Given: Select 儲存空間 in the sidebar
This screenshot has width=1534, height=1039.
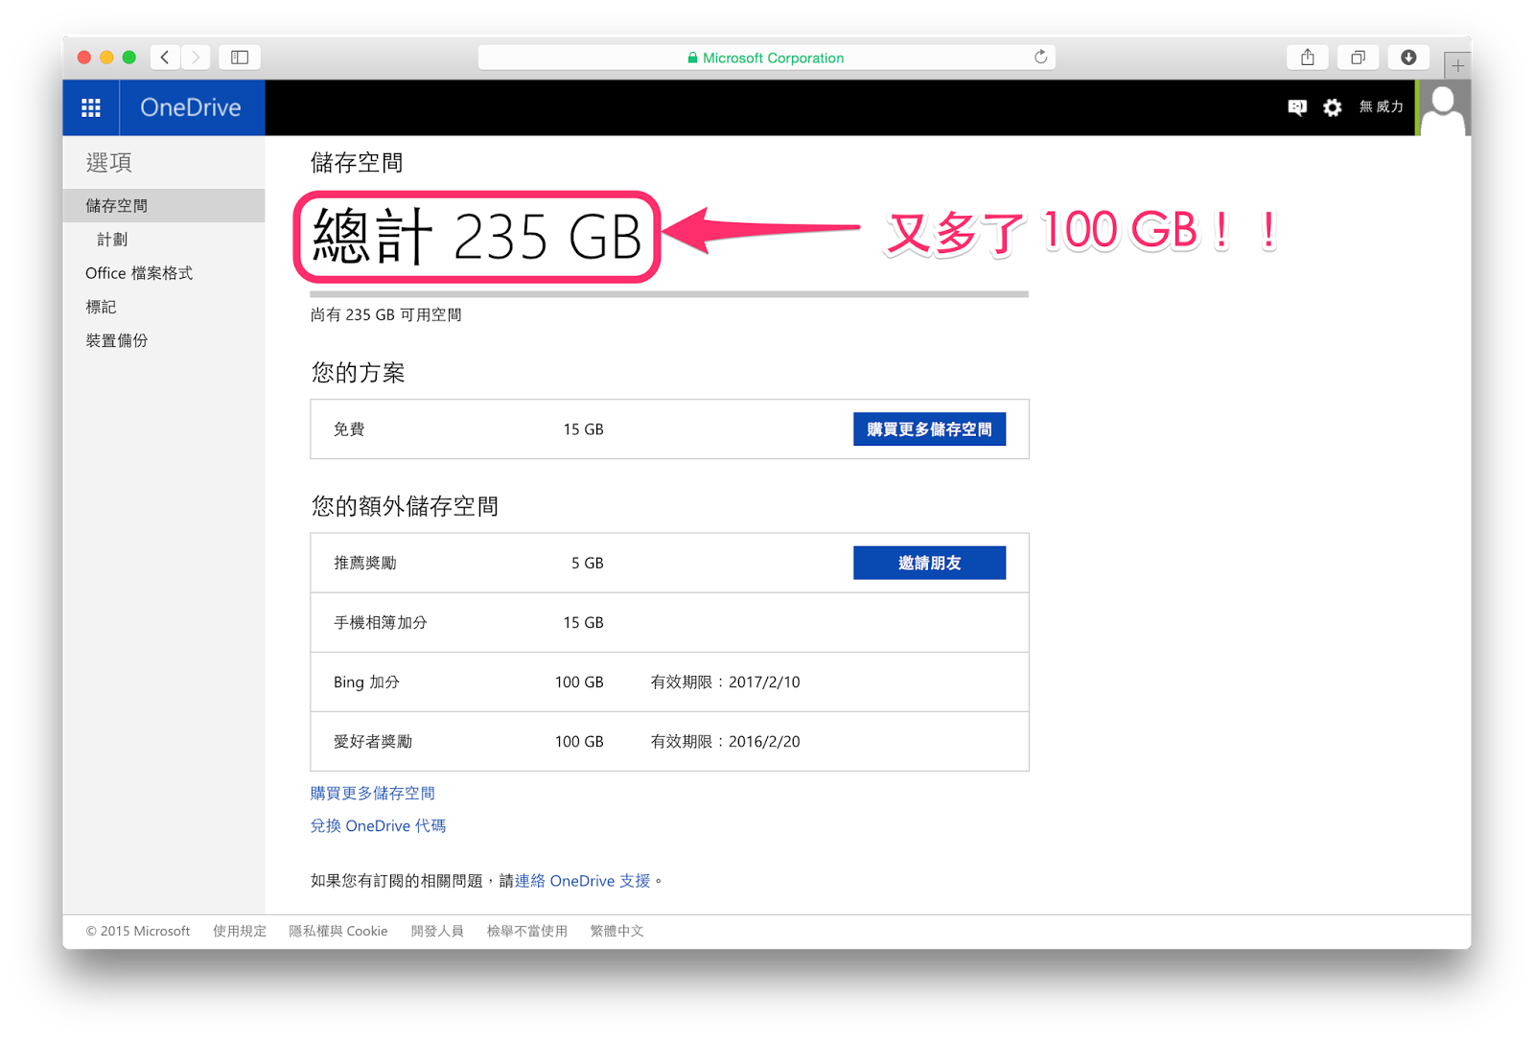Looking at the screenshot, I should [164, 206].
